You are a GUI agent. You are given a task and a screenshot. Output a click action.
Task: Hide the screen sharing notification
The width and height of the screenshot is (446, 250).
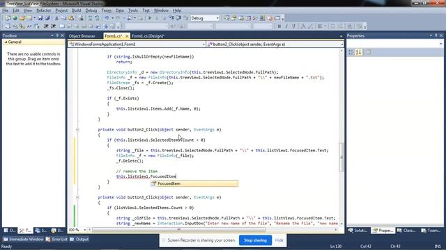click(279, 240)
